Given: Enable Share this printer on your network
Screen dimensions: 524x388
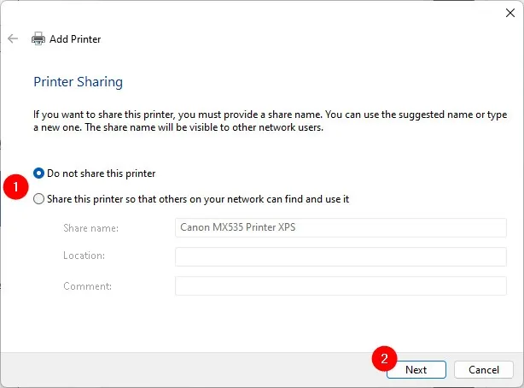Looking at the screenshot, I should click(39, 199).
